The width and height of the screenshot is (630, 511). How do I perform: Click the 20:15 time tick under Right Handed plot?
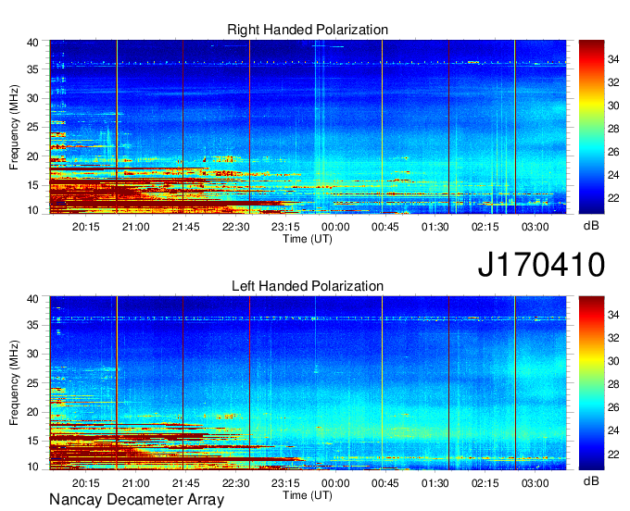point(85,227)
